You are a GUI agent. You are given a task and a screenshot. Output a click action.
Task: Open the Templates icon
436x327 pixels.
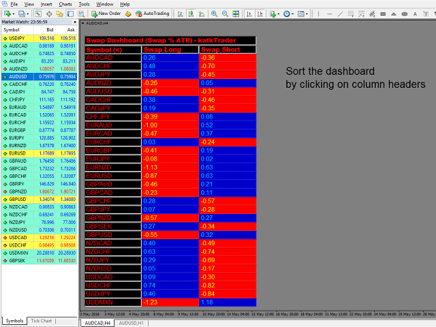[301, 14]
